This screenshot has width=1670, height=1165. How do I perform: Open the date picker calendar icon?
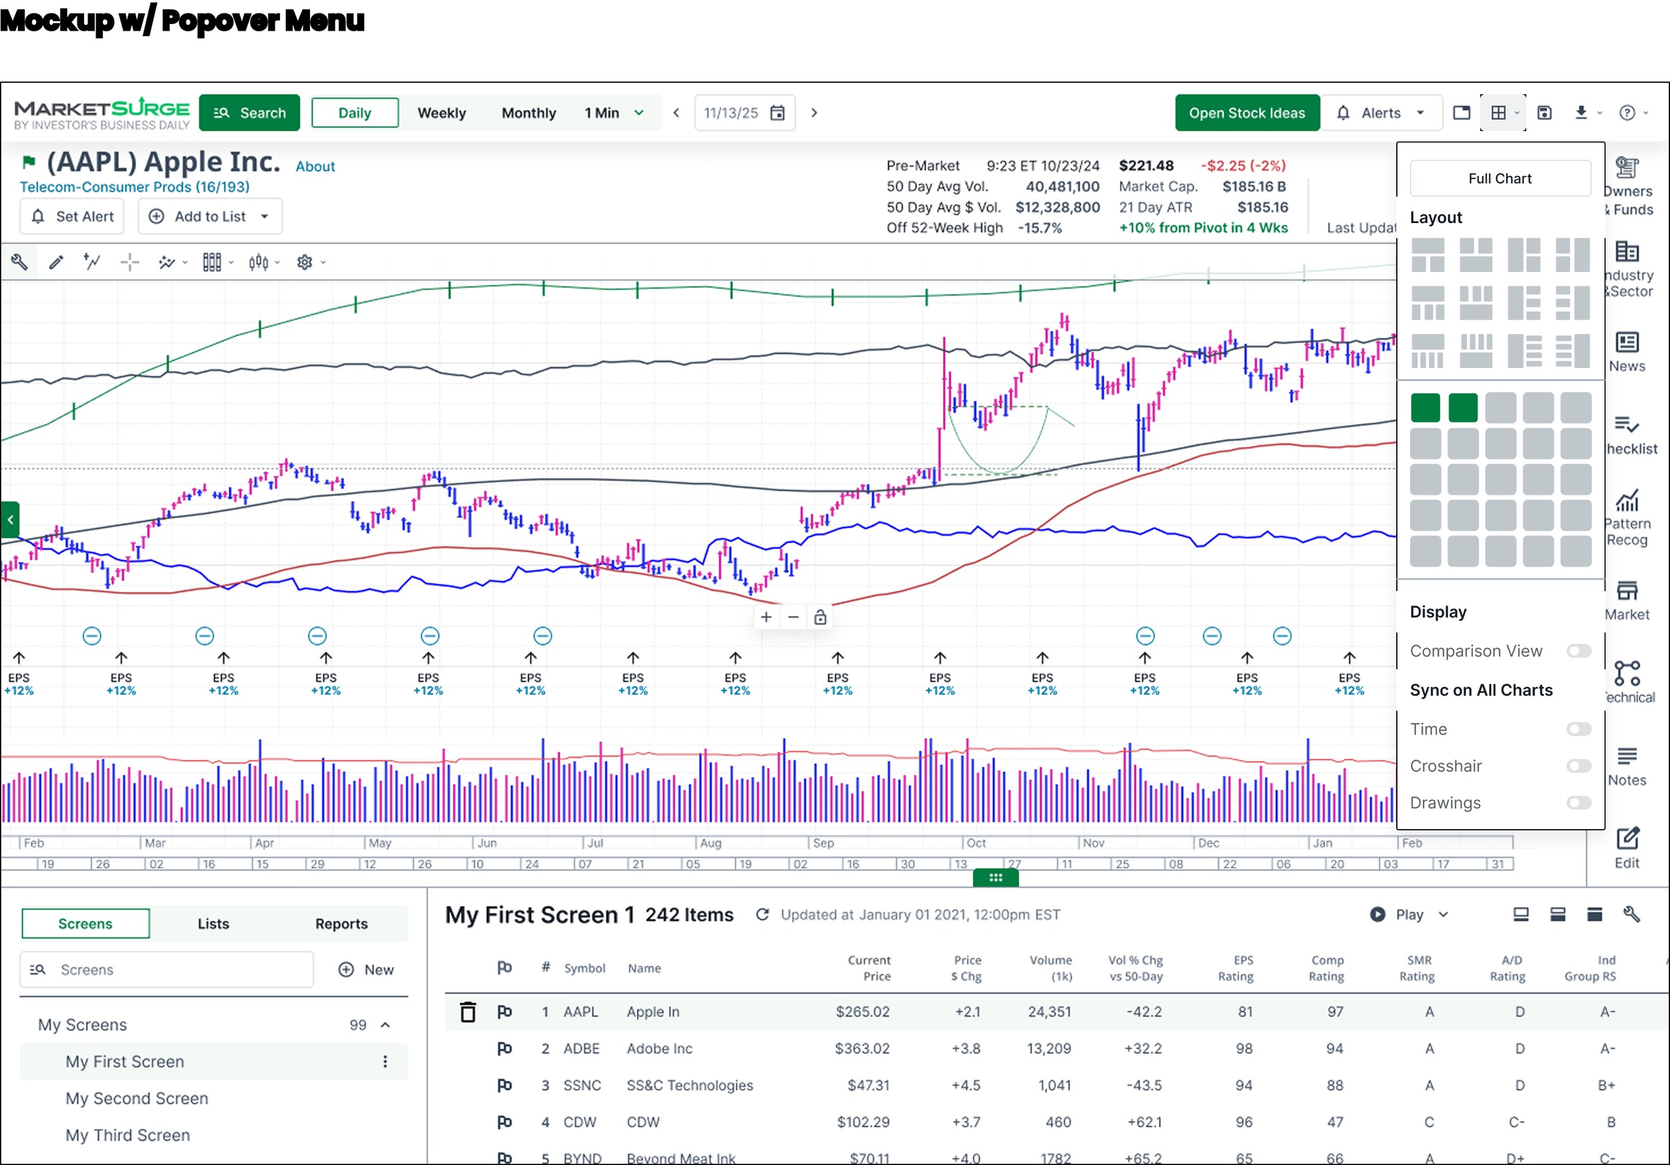(x=778, y=113)
